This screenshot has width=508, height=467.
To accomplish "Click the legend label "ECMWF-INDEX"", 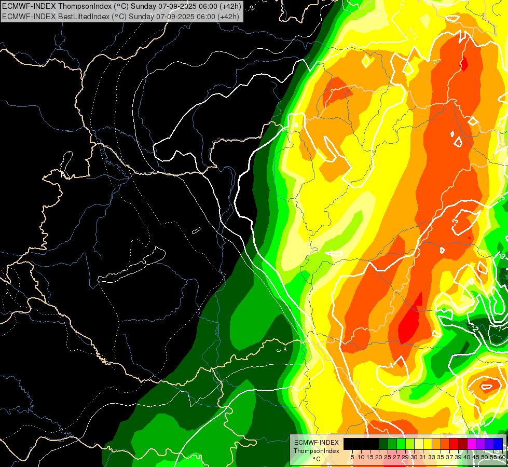I will [x=317, y=443].
